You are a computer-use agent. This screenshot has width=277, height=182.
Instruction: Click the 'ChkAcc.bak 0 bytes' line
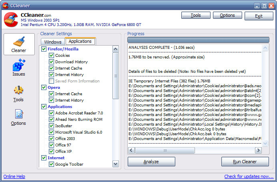coord(177,134)
